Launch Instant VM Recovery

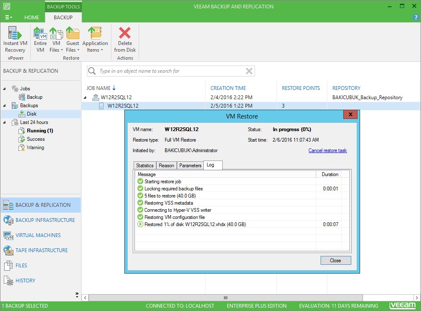pos(15,40)
